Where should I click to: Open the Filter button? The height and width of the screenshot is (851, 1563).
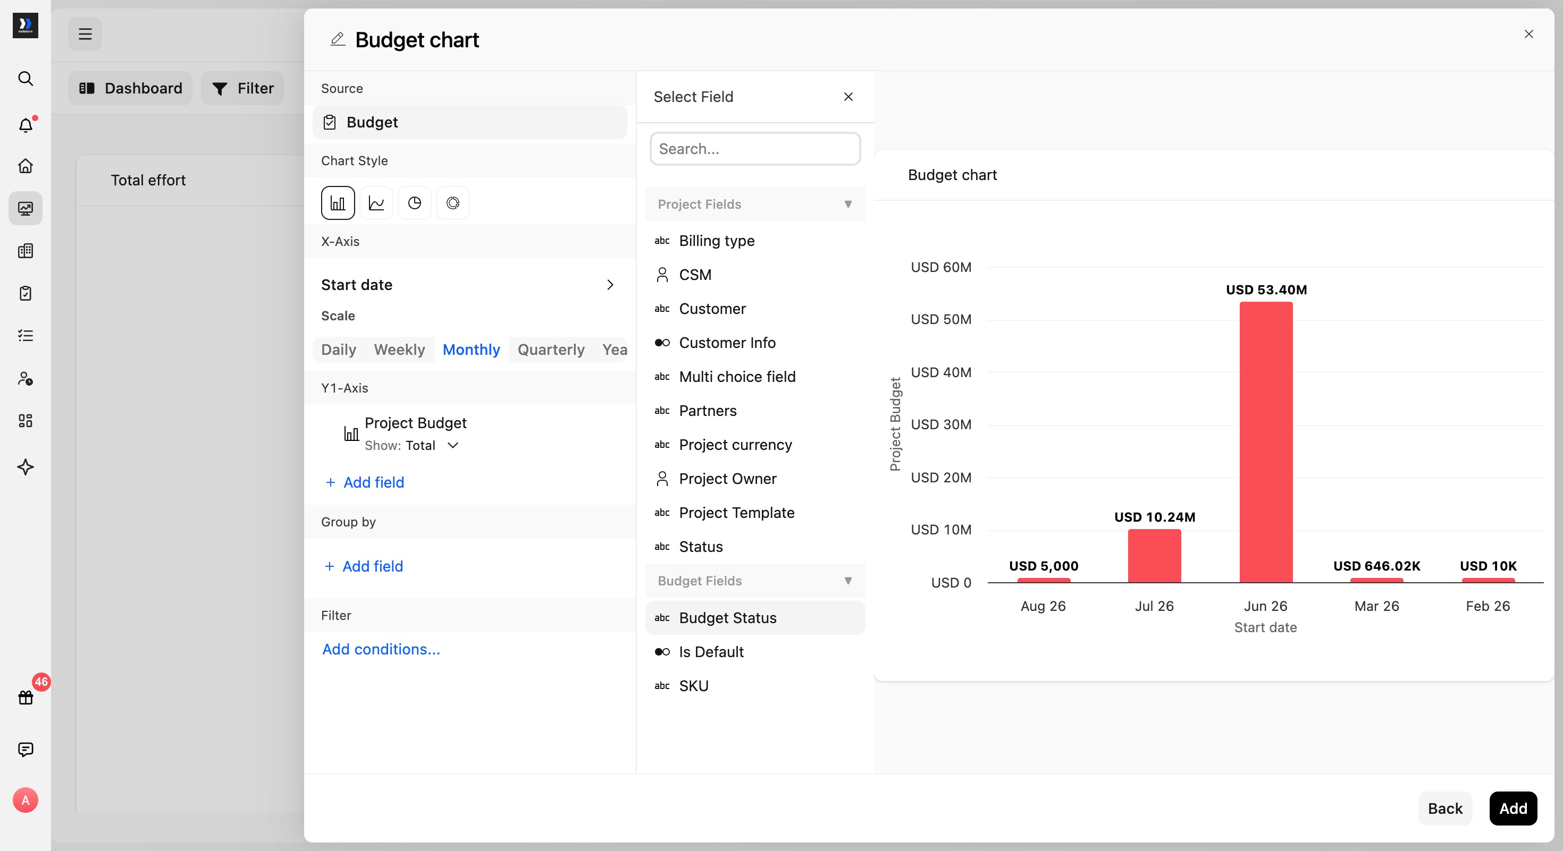pyautogui.click(x=243, y=89)
